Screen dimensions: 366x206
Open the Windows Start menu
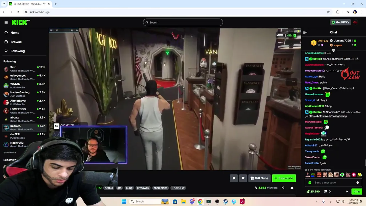pos(124,201)
